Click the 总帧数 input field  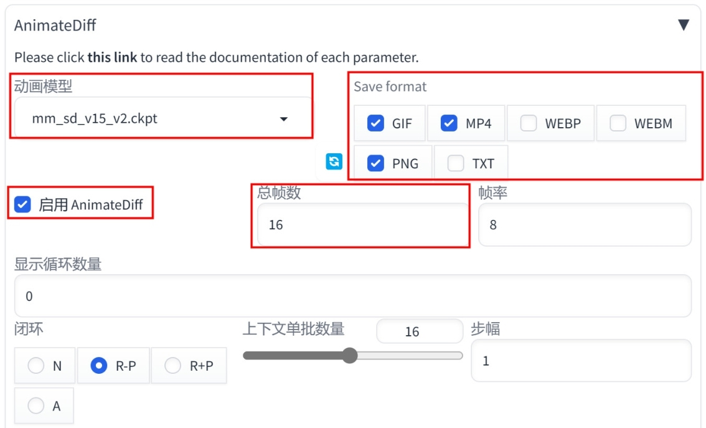point(363,224)
